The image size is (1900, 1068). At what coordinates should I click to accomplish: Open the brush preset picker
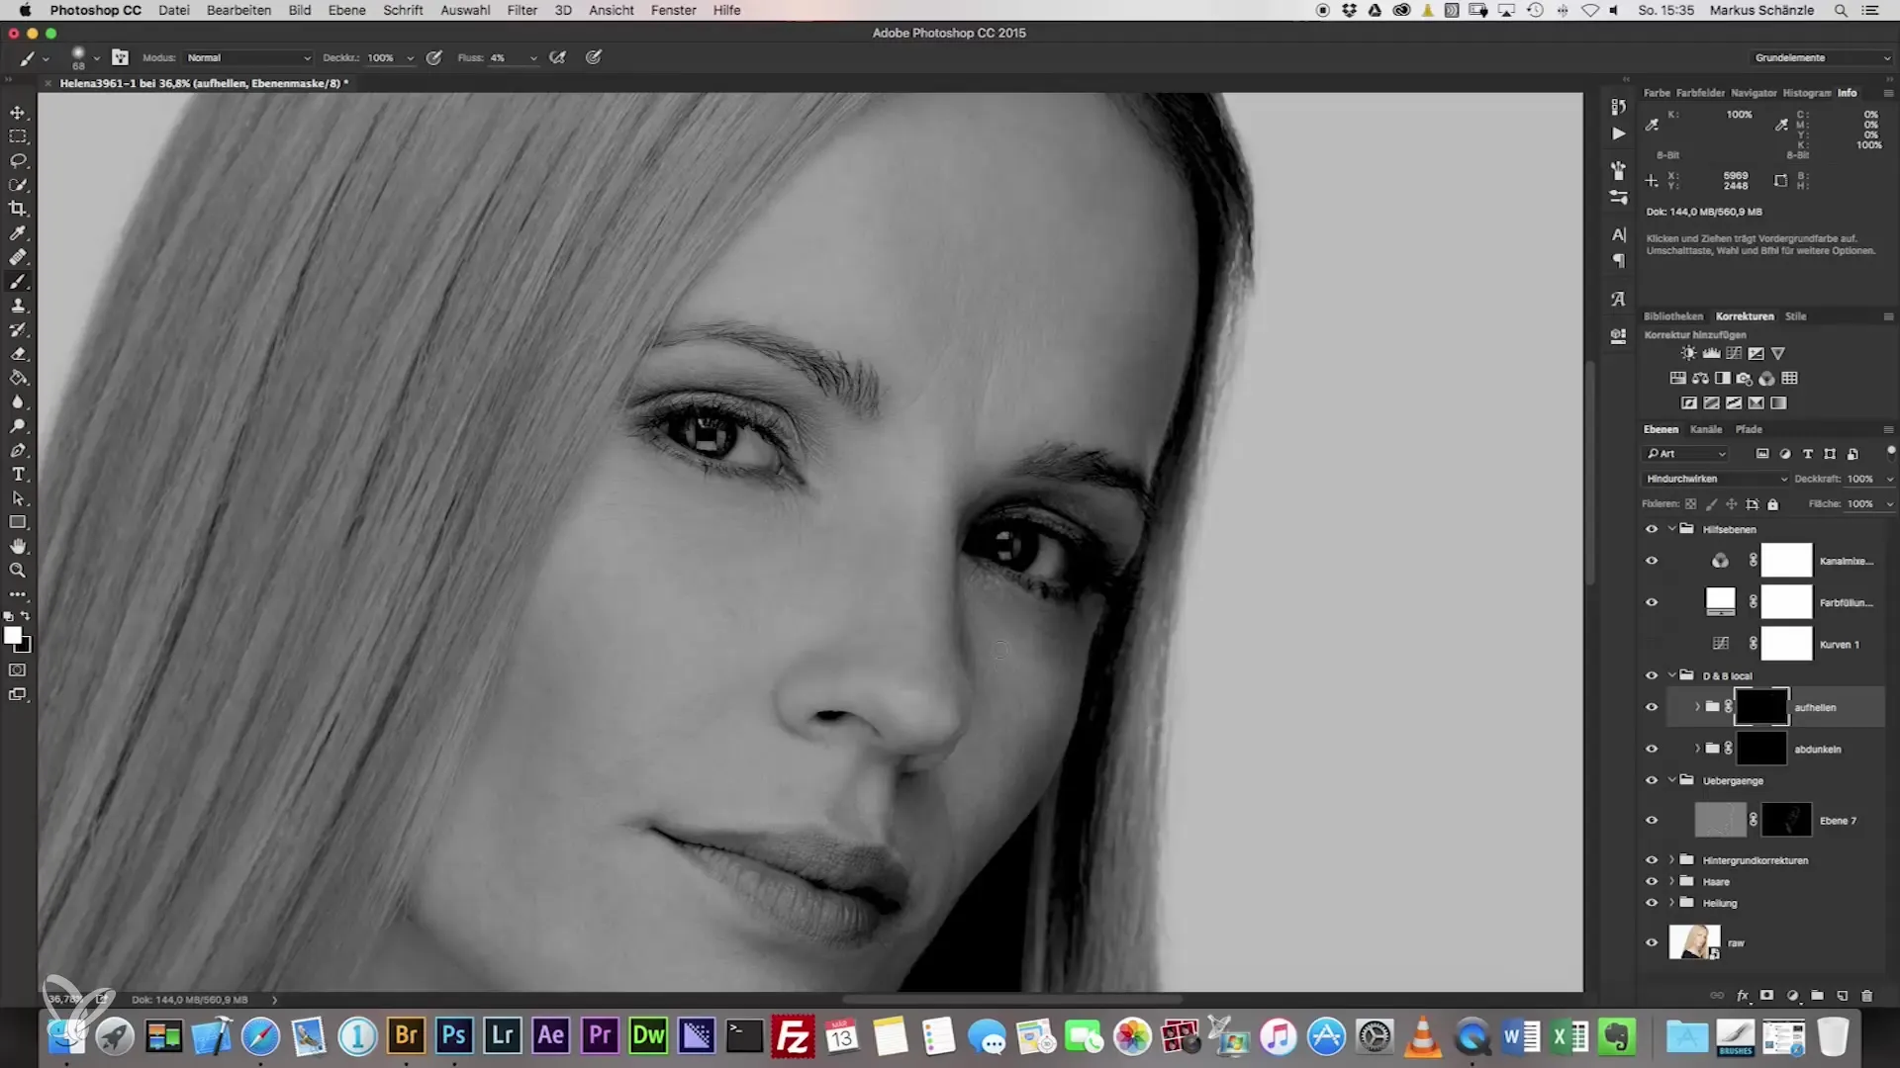pyautogui.click(x=83, y=57)
